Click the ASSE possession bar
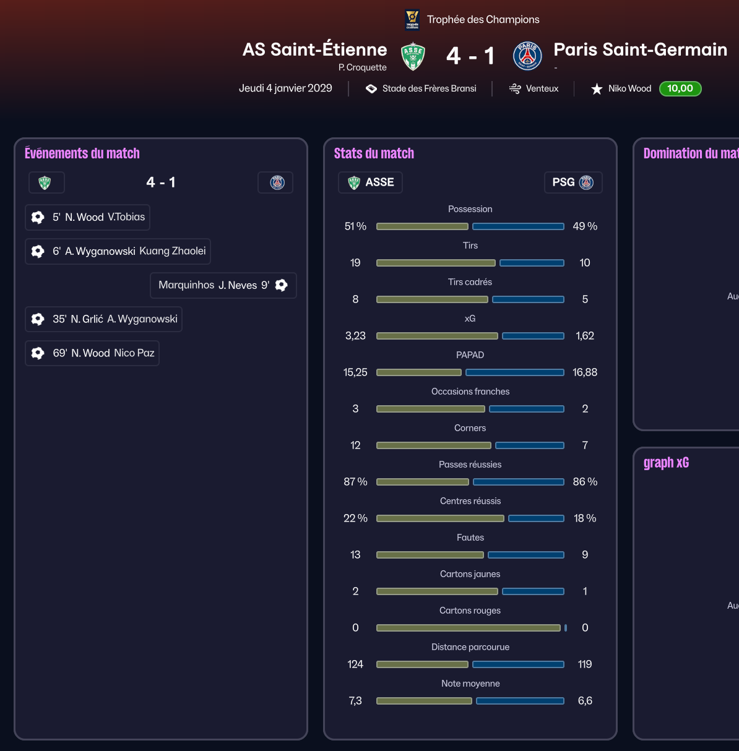The image size is (739, 751). 422,226
